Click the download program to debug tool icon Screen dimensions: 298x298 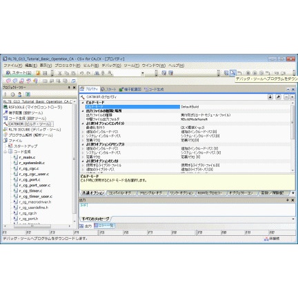[232, 73]
